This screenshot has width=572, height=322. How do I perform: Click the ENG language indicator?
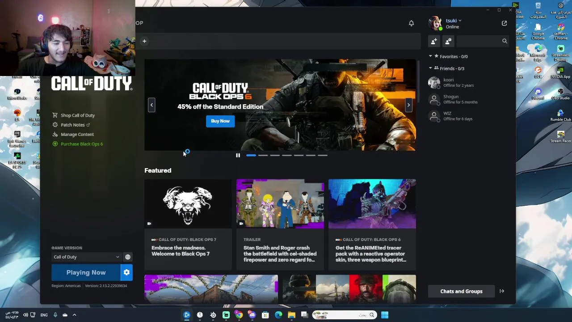pos(44,315)
